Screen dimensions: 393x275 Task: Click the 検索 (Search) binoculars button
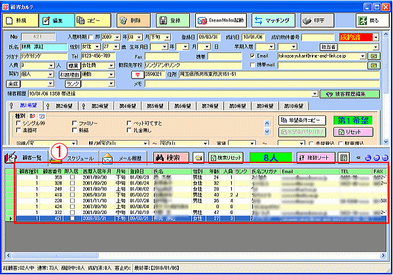[171, 158]
